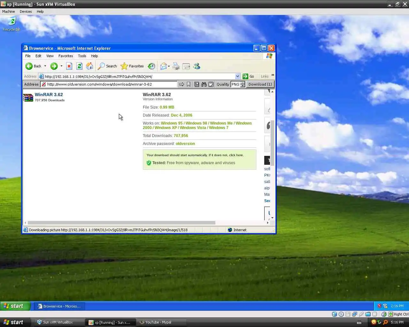Click the IE address URL field
The height and width of the screenshot is (327, 409).
click(x=139, y=76)
